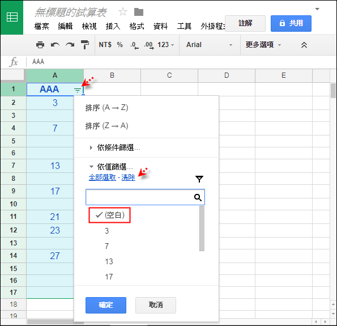Open the Arial font dropdown
Image resolution: width=337 pixels, height=326 pixels.
pos(210,45)
